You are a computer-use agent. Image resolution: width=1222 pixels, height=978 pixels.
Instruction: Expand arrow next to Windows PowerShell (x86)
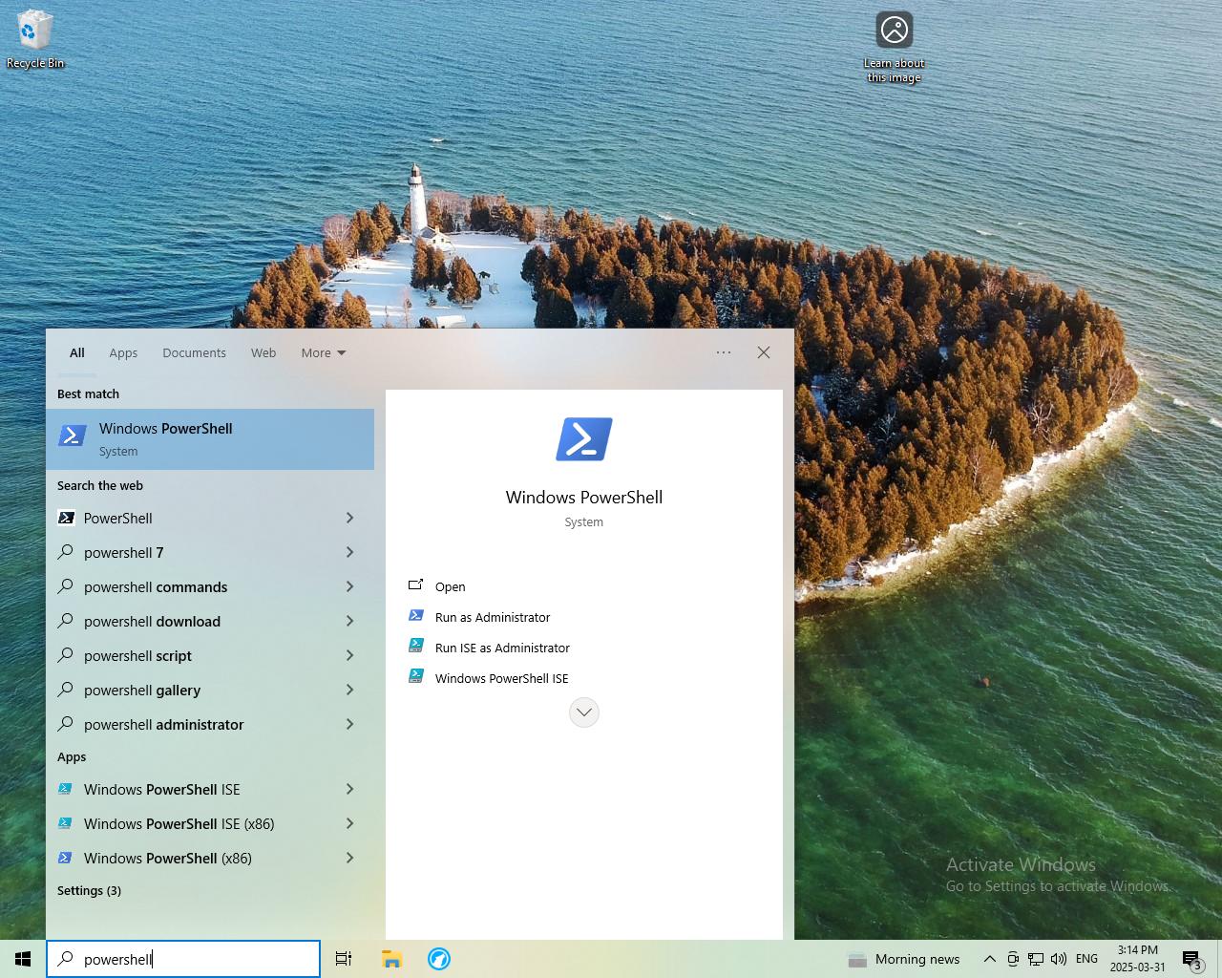349,858
